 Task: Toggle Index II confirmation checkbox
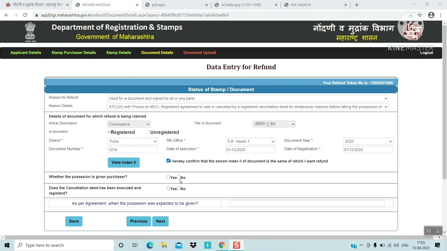point(169,161)
